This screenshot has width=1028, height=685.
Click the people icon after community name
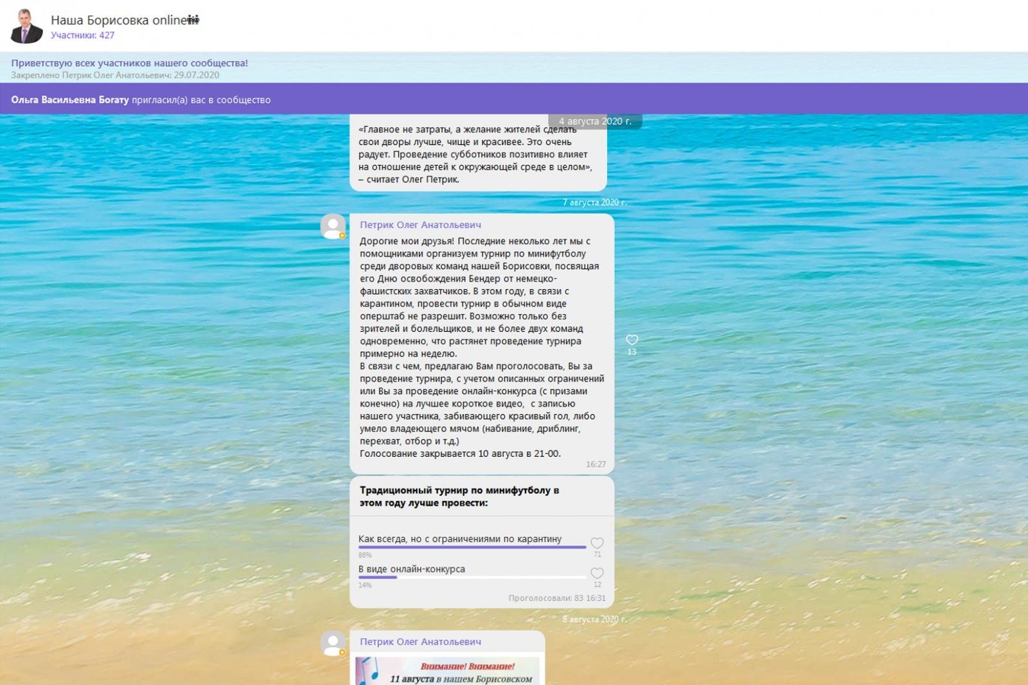click(x=193, y=20)
